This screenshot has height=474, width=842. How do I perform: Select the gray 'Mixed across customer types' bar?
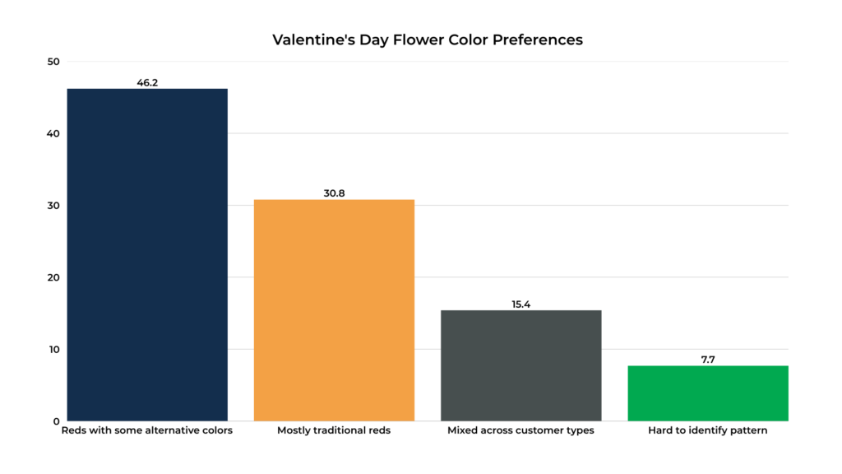[x=520, y=365]
